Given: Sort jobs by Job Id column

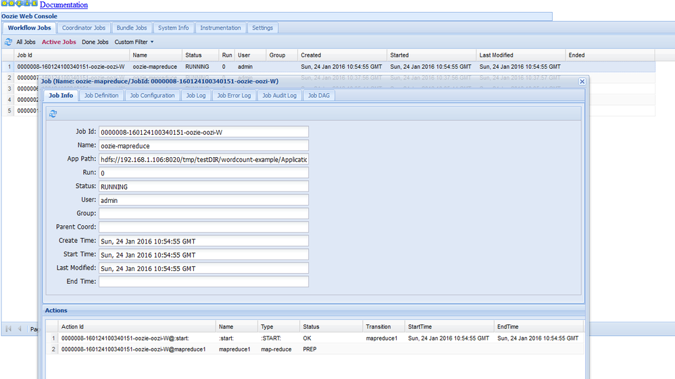Looking at the screenshot, I should [72, 55].
